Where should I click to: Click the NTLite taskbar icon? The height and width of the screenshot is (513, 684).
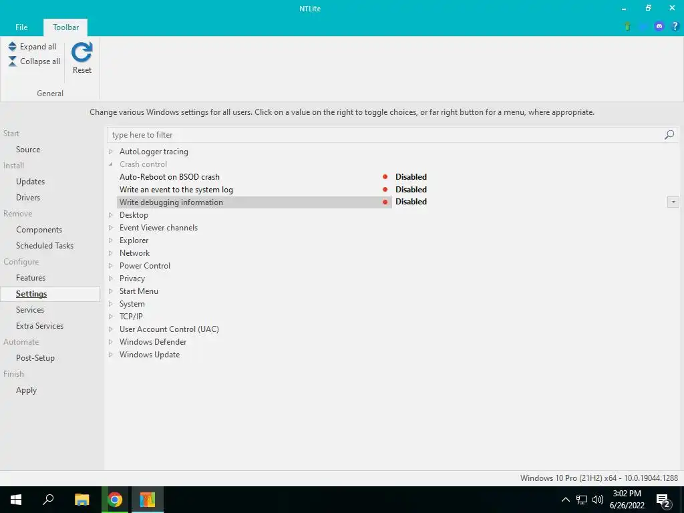[x=148, y=500]
